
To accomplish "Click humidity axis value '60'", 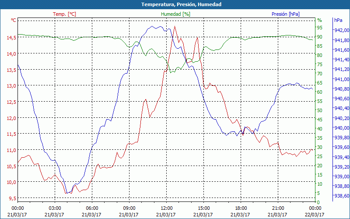I will click(x=320, y=92).
